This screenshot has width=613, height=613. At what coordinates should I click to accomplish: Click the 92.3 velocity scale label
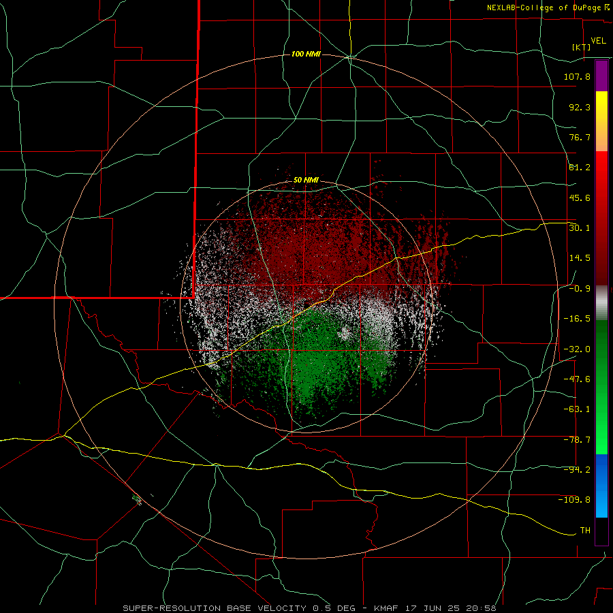(x=580, y=107)
